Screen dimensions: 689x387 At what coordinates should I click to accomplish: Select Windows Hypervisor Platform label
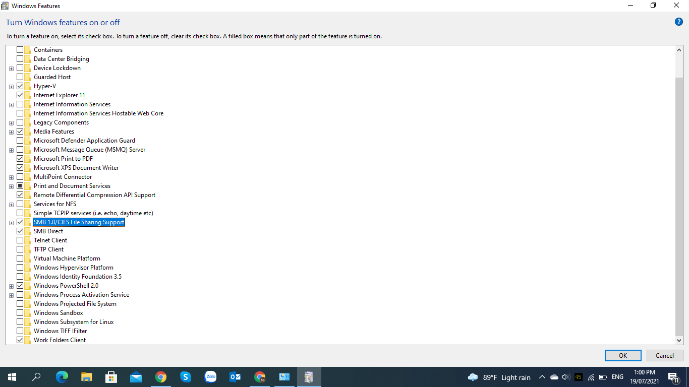tap(73, 268)
